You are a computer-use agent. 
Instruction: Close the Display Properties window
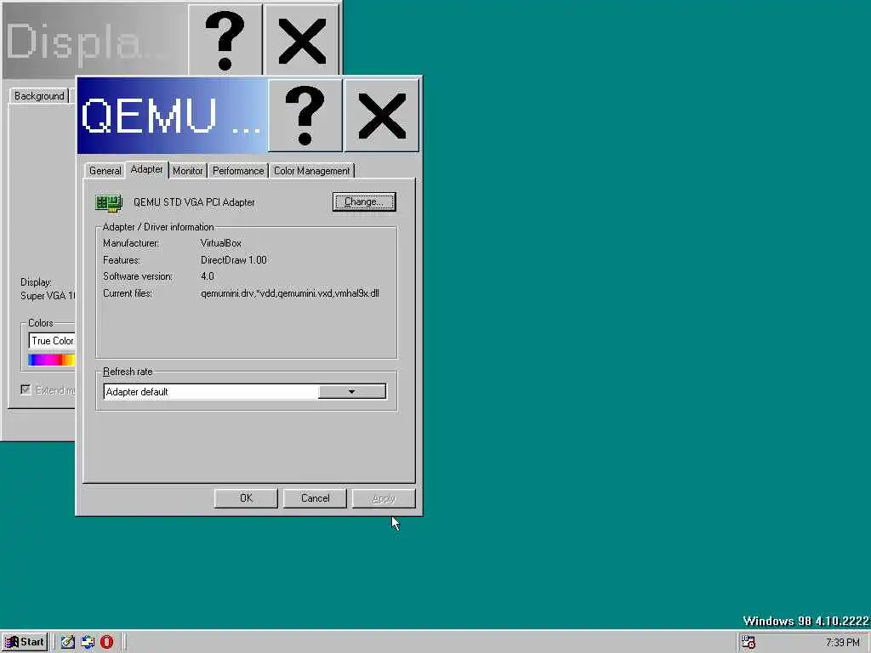pos(302,39)
